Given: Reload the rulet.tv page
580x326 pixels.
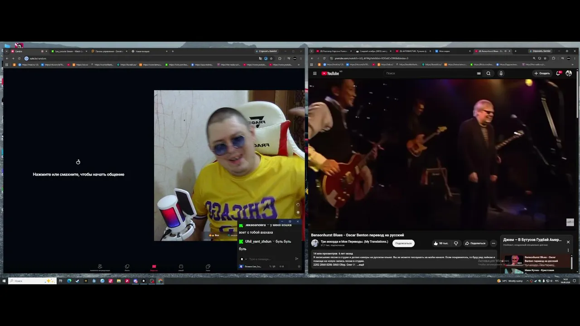Looking at the screenshot, I should point(19,58).
